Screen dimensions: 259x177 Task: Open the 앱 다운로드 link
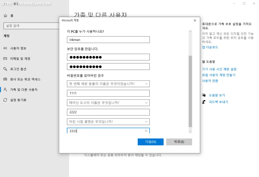[210, 47]
